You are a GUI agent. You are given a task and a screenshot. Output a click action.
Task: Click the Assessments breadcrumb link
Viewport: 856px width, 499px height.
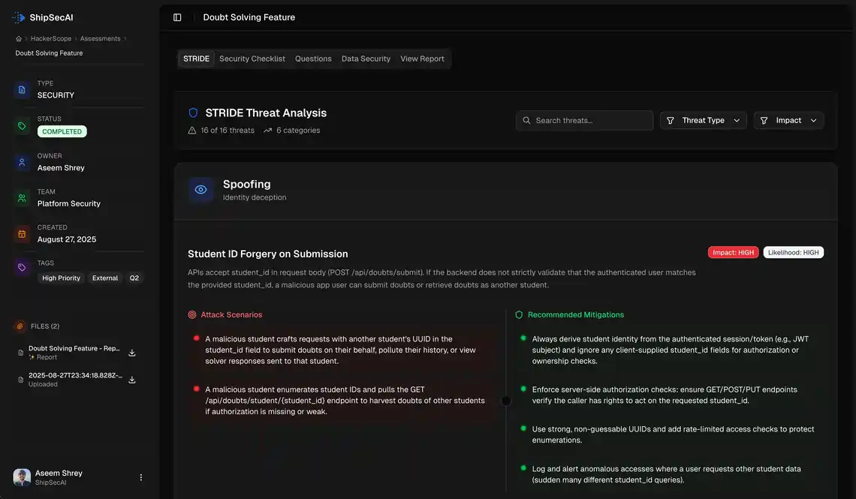tap(101, 39)
